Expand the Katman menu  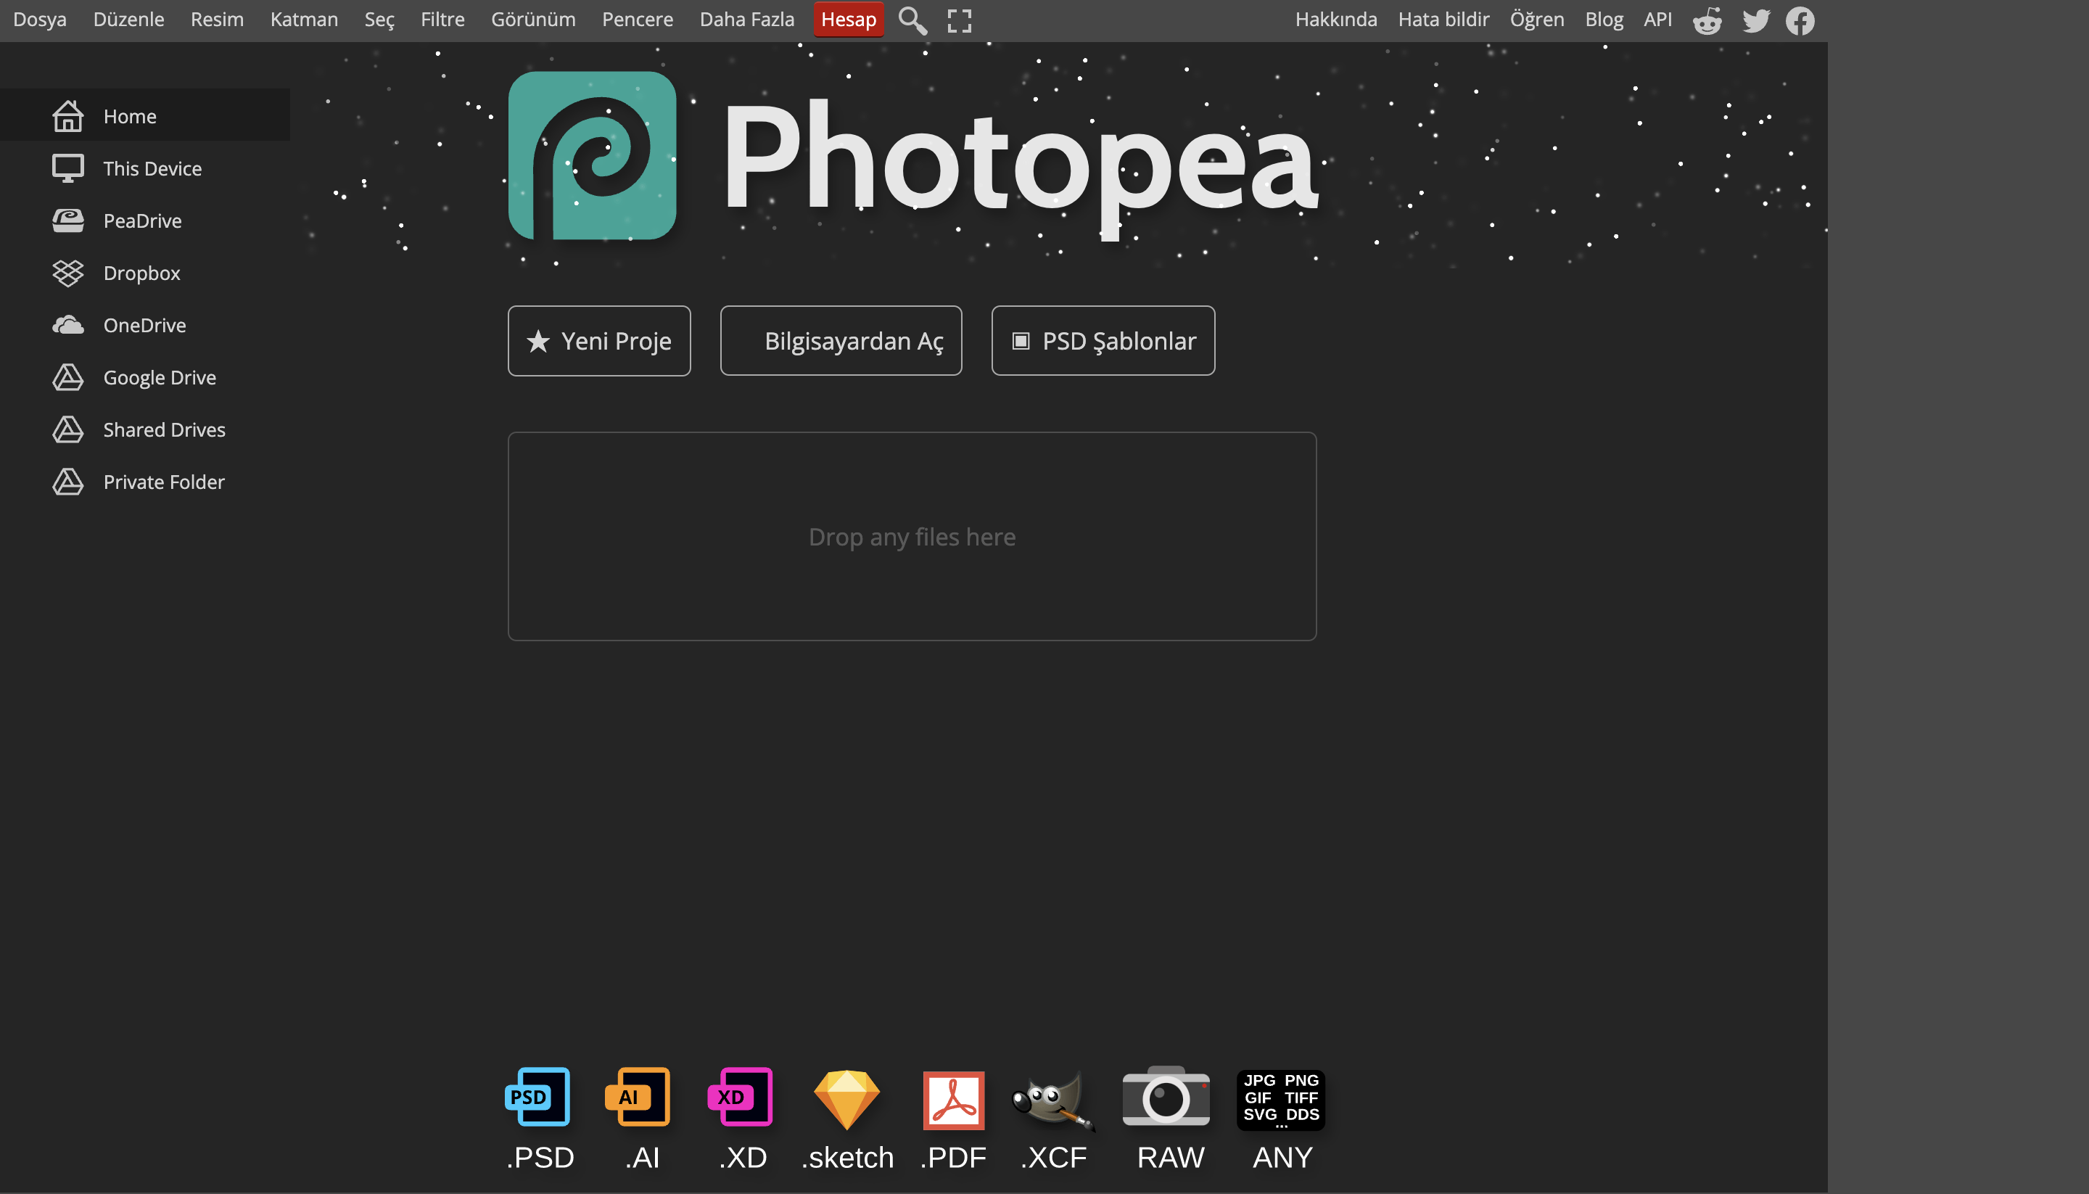303,20
